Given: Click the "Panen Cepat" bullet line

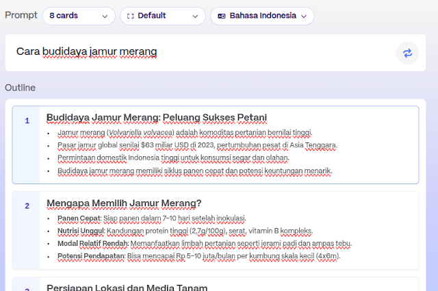Looking at the screenshot, I should pos(152,218).
